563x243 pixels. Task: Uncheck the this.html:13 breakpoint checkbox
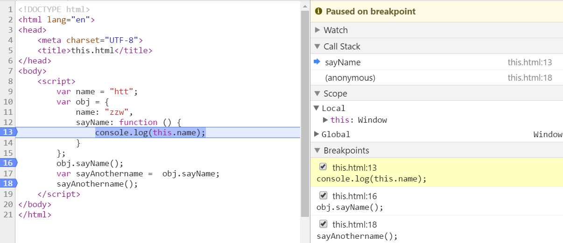pos(323,167)
